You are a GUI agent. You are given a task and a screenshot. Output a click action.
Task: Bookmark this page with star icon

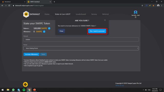[x=142, y=6]
